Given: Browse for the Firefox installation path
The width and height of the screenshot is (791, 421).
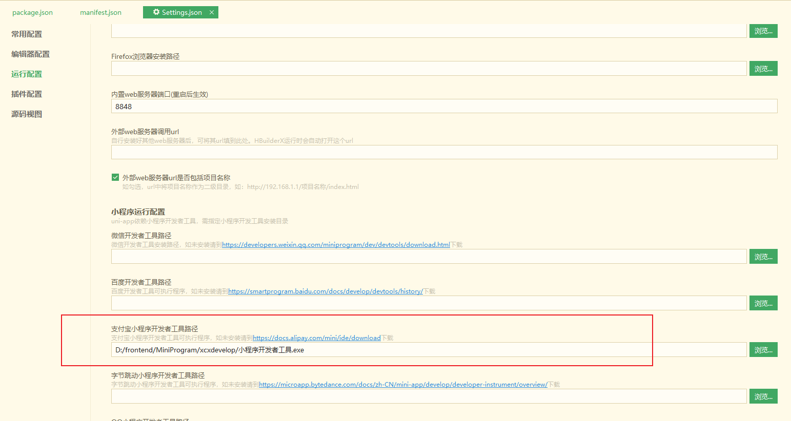Looking at the screenshot, I should click(763, 68).
